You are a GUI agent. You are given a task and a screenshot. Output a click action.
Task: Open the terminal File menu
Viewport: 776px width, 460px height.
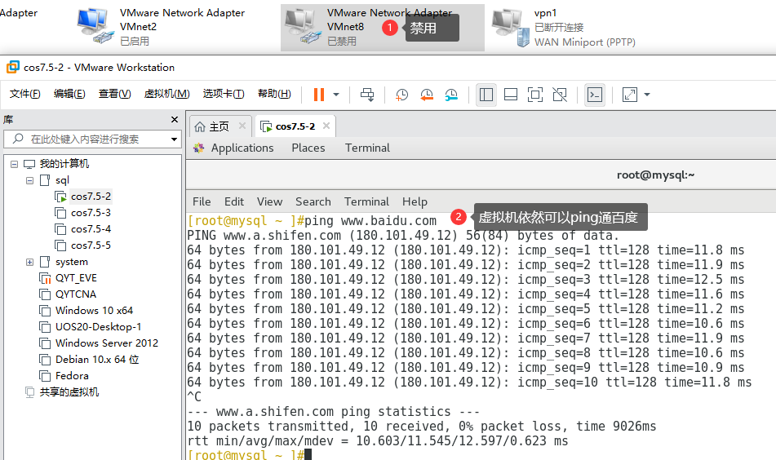coord(202,201)
